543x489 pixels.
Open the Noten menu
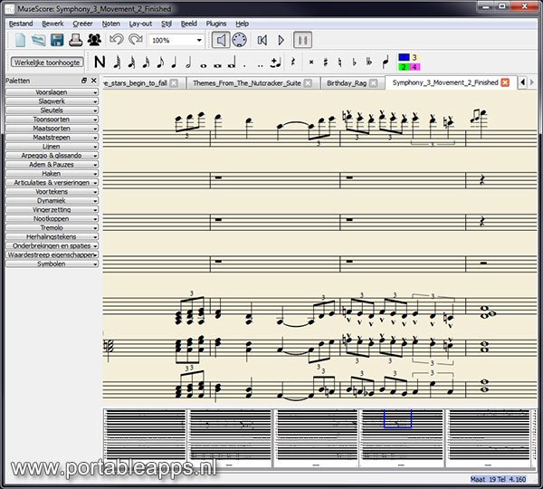(110, 24)
